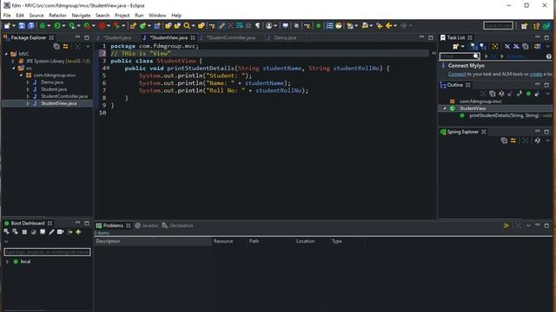Toggle Link with Editor in Spring Explorer
The image size is (556, 312).
click(x=513, y=140)
